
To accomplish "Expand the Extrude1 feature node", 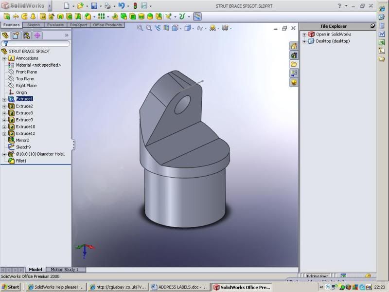I will (x=4, y=99).
